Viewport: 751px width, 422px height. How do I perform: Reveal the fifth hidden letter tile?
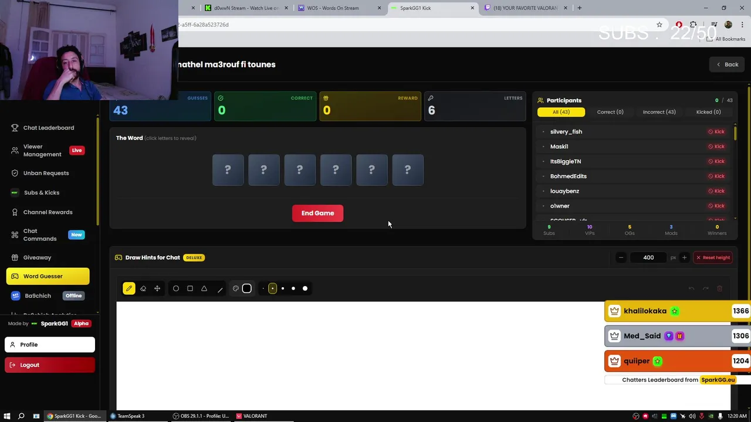coord(371,170)
